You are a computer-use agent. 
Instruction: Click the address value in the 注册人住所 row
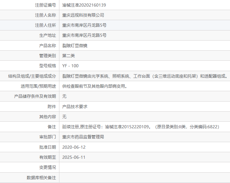pos(84,25)
